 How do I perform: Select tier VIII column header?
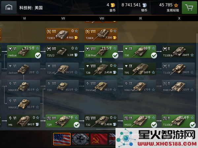(102, 18)
